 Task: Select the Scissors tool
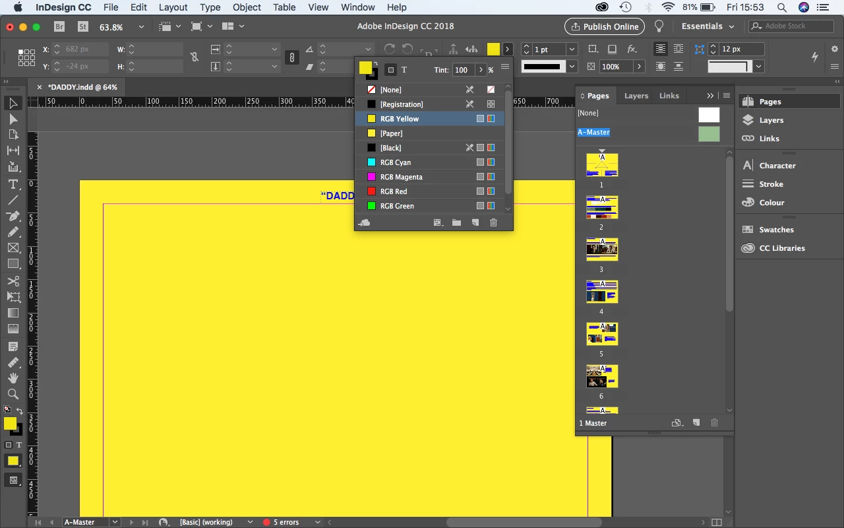tap(13, 281)
